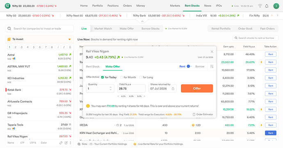Close the Rail Vikas Nigam dialog
This screenshot has width=283, height=148.
tap(212, 52)
